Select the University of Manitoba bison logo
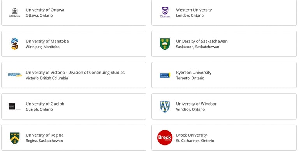This screenshot has width=299, height=151. tap(14, 44)
